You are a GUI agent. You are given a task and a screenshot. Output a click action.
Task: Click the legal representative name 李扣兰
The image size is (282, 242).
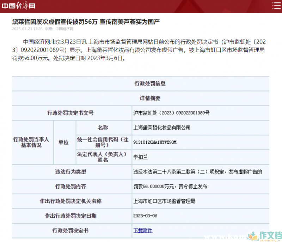pyautogui.click(x=140, y=157)
